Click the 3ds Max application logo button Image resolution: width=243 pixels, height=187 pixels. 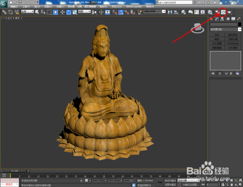tap(3, 3)
